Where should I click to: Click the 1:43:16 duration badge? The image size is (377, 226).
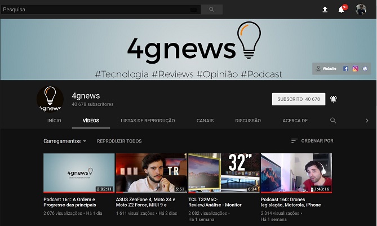[x=322, y=189]
